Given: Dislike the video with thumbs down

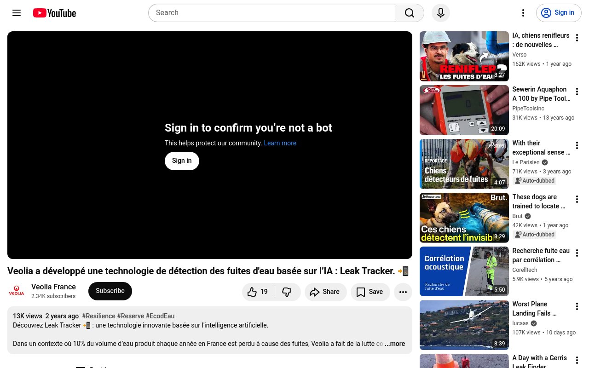Looking at the screenshot, I should pyautogui.click(x=287, y=292).
